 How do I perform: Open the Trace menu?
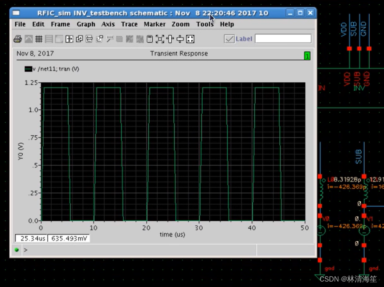[129, 24]
